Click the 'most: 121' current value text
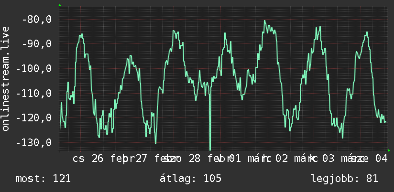The width and height of the screenshot is (394, 192). tap(43, 179)
